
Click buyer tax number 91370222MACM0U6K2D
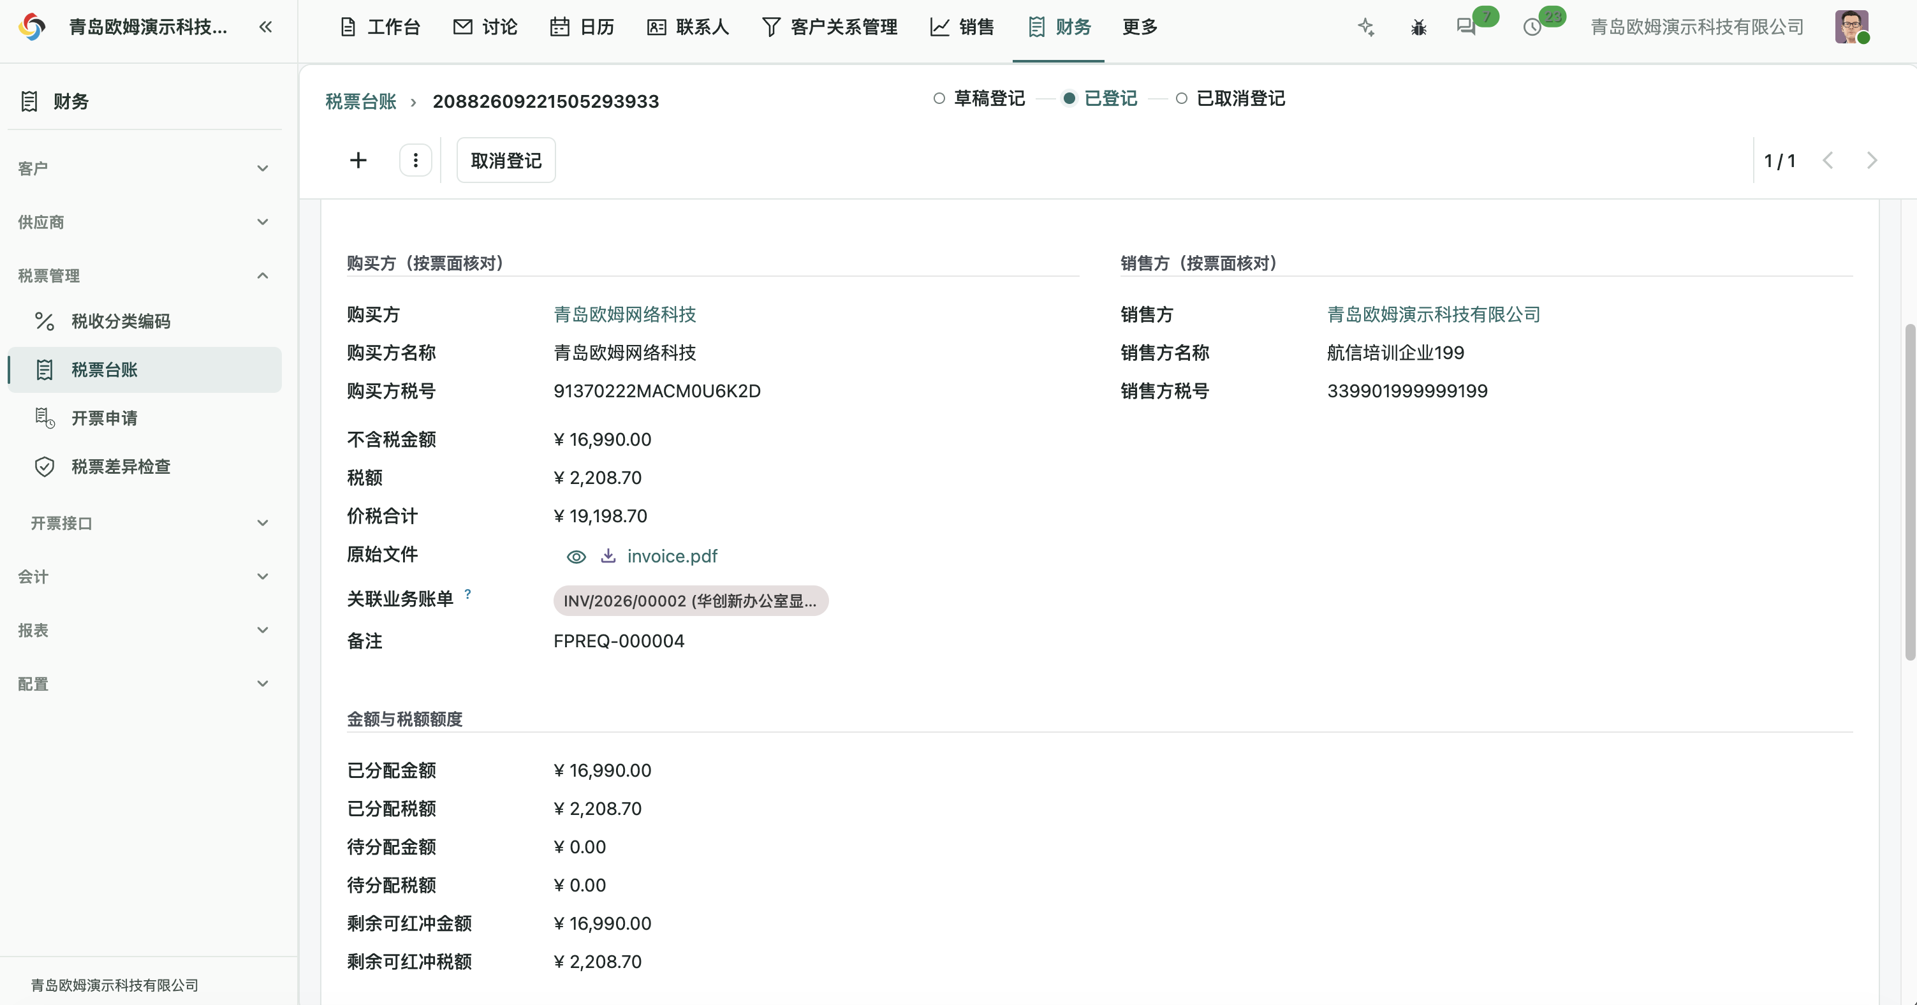pos(657,392)
